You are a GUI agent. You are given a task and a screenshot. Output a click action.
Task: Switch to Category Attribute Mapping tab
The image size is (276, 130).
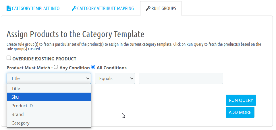103,8
